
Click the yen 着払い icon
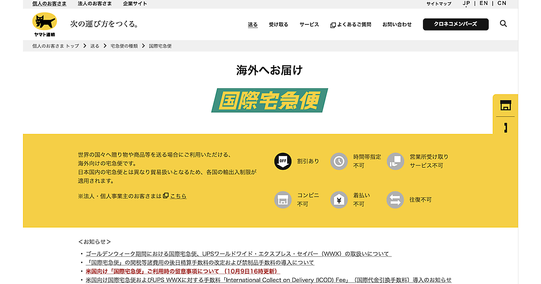coord(339,200)
